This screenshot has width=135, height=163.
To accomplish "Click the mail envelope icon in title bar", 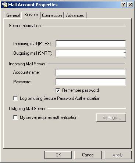I will coord(5,5).
